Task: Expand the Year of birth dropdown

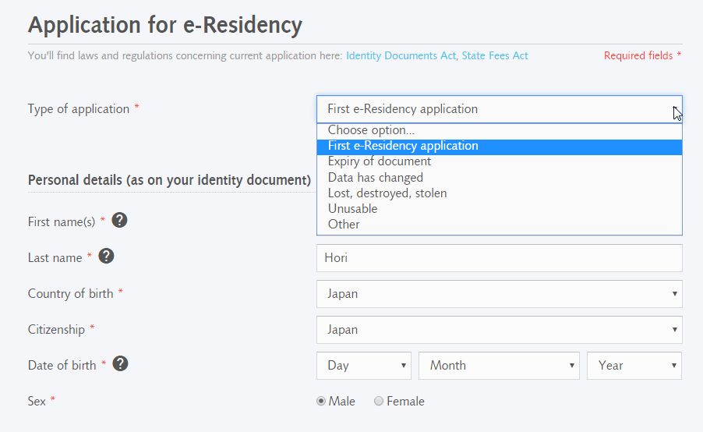Action: click(x=634, y=366)
